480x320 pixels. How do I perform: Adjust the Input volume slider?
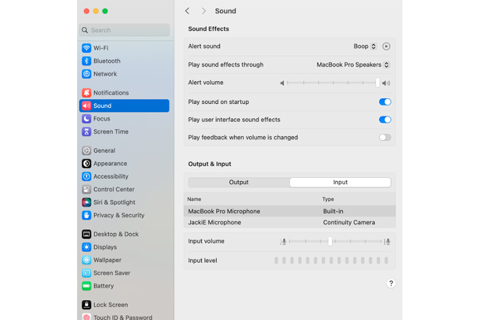pyautogui.click(x=330, y=241)
